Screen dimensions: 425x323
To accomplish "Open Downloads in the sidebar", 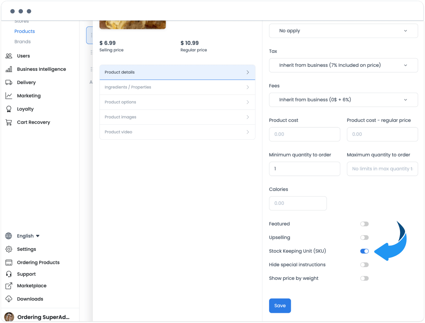I will (x=30, y=299).
